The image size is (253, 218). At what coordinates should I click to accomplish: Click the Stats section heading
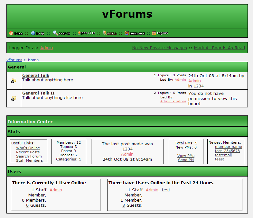14,132
